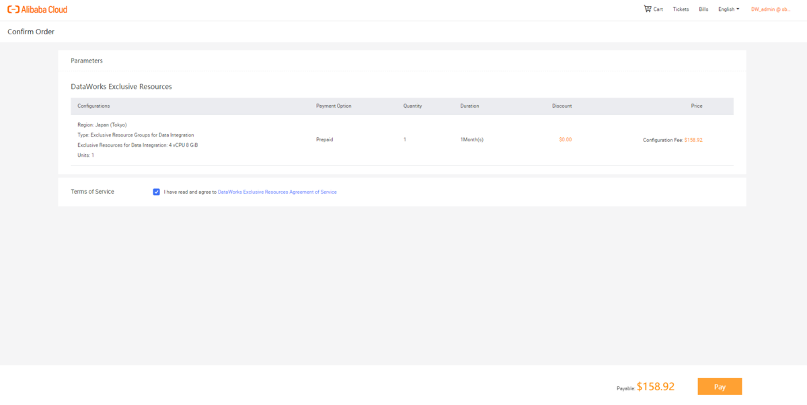The image size is (807, 405).
Task: Open DataWorks Exclusive Resources Agreement of Service link
Action: (x=277, y=192)
